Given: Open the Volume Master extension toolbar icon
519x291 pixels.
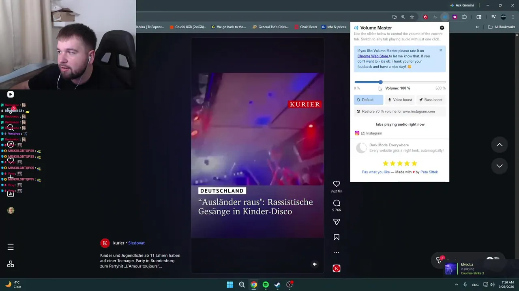Looking at the screenshot, I should click(x=445, y=17).
